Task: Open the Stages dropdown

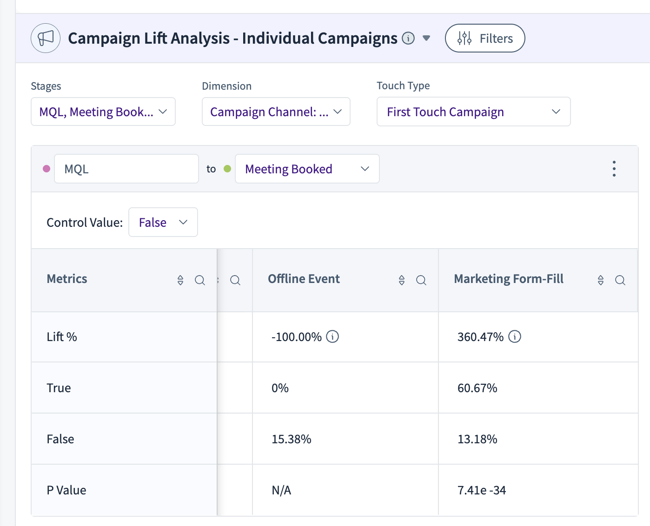Action: pos(103,112)
